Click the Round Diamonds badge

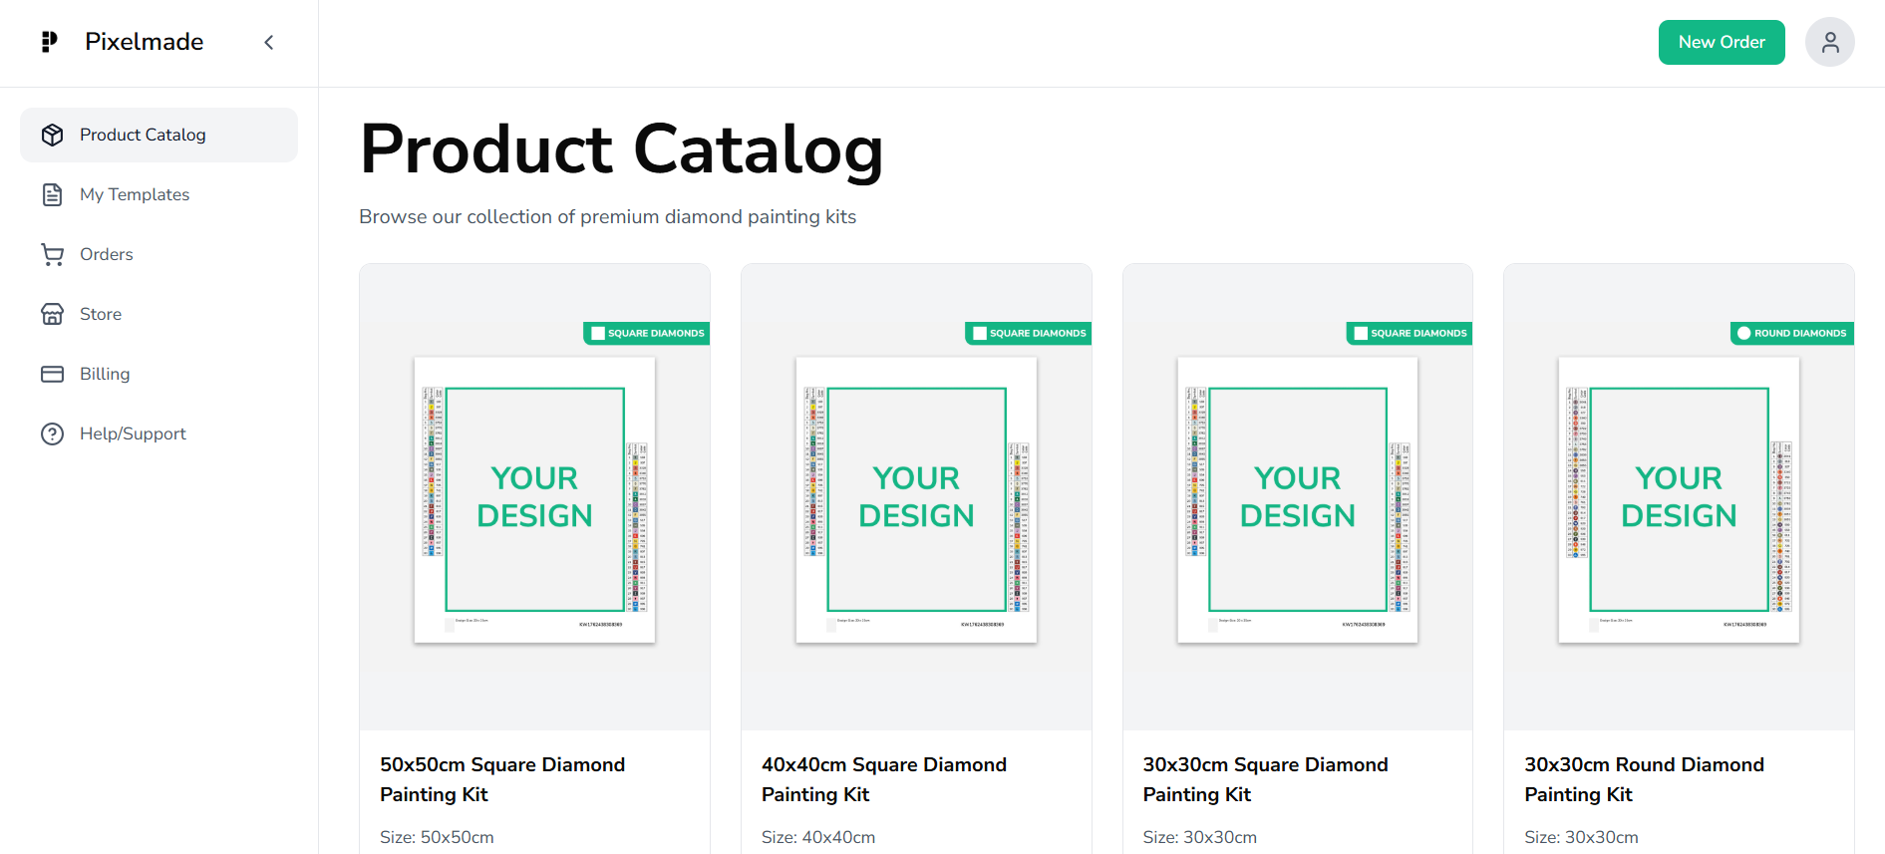[x=1791, y=333]
